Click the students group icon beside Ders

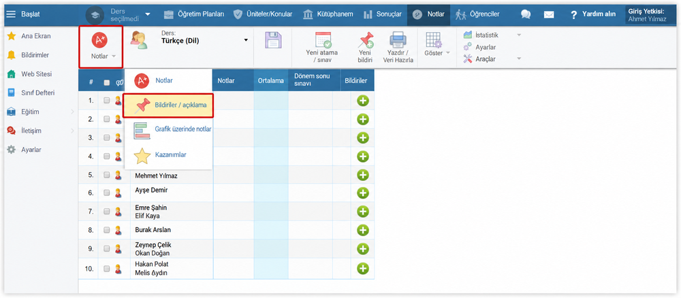[139, 39]
